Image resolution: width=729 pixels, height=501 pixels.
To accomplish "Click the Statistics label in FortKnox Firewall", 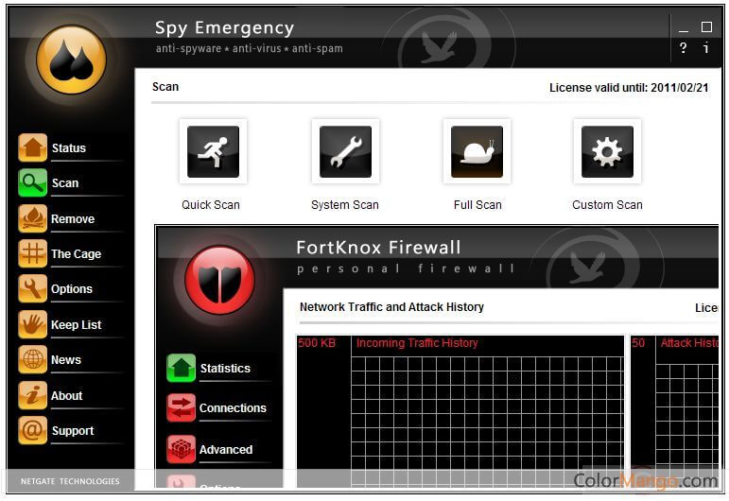I will pos(225,369).
